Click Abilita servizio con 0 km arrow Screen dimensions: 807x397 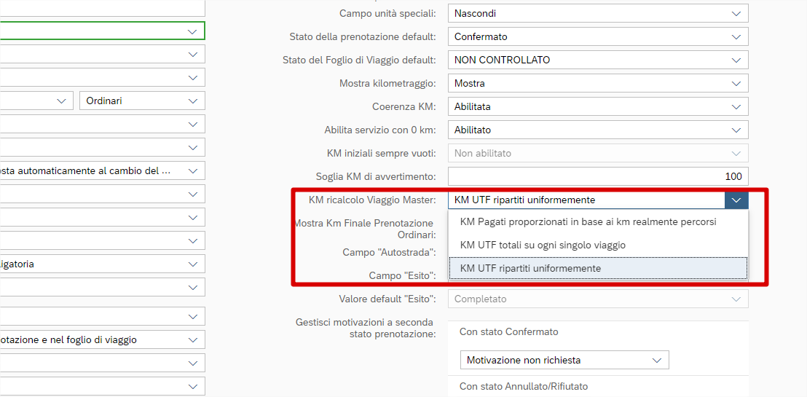[736, 130]
